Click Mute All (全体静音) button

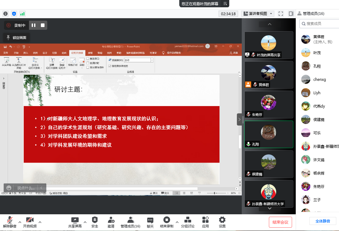pyautogui.click(x=323, y=221)
